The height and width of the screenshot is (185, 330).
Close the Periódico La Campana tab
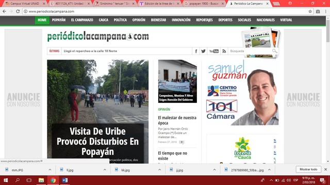[267, 4]
